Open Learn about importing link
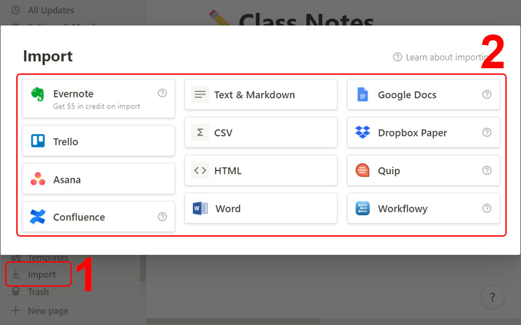 click(440, 57)
